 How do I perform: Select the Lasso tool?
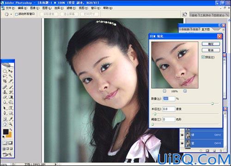click(x=5, y=76)
